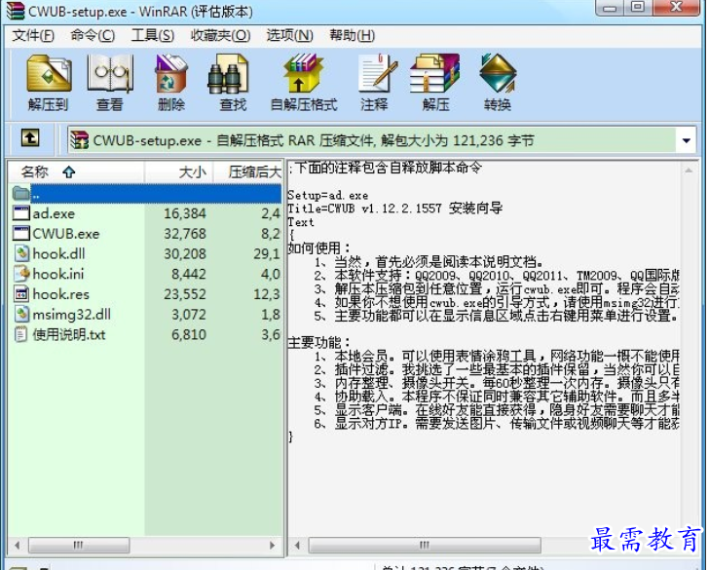Viewport: 709px width, 570px height.
Task: Open the 工具(S) menu
Action: point(153,35)
